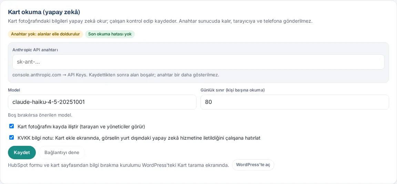This screenshot has width=397, height=184.
Task: Click the console.anthropic.com API Keys hint text
Action: tap(116, 75)
